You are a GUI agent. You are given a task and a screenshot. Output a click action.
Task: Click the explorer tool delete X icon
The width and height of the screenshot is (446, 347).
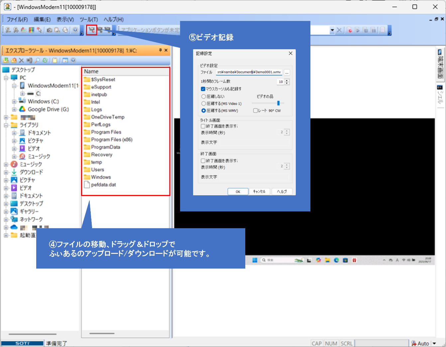click(x=21, y=60)
